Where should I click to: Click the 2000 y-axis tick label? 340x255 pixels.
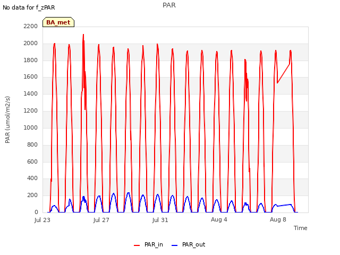[x=31, y=44]
